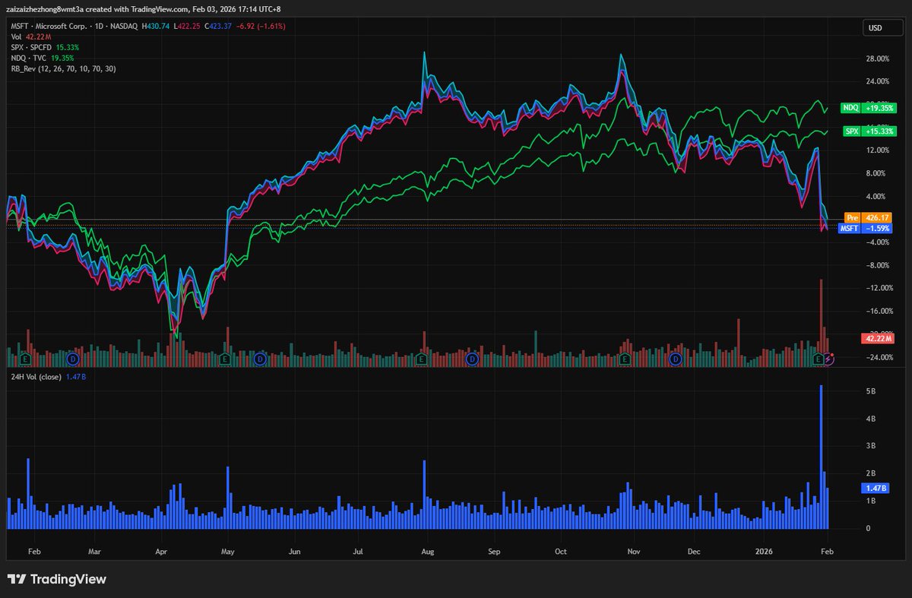The height and width of the screenshot is (598, 912).
Task: Click the blue 1.47B volume scale label
Action: tap(876, 488)
